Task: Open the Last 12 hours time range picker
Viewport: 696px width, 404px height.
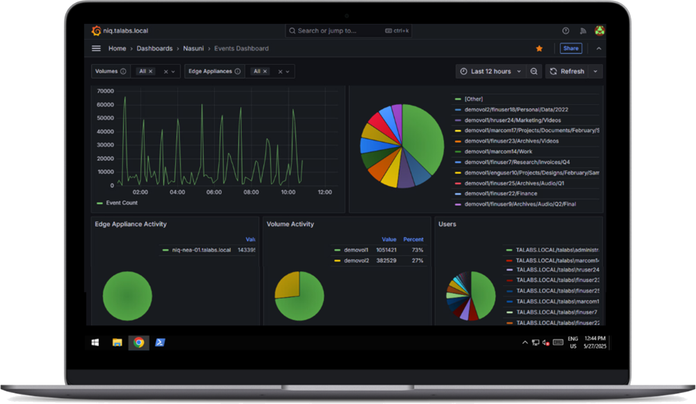Action: point(490,71)
